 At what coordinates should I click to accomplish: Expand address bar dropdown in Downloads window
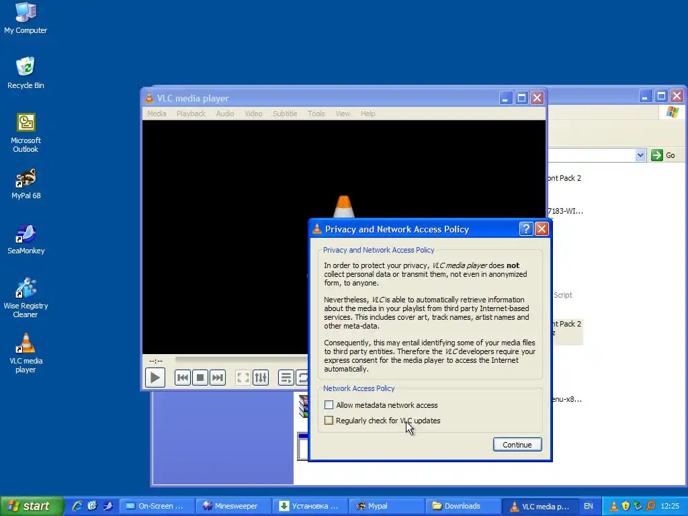(x=640, y=155)
